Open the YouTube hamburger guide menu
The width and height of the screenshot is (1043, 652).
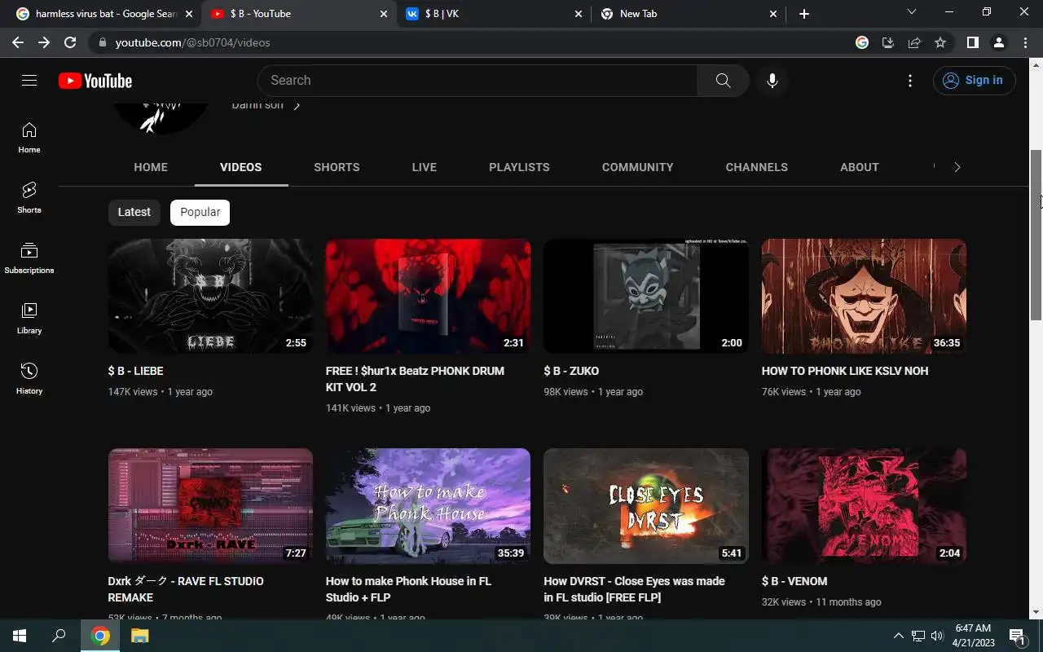[x=29, y=80]
